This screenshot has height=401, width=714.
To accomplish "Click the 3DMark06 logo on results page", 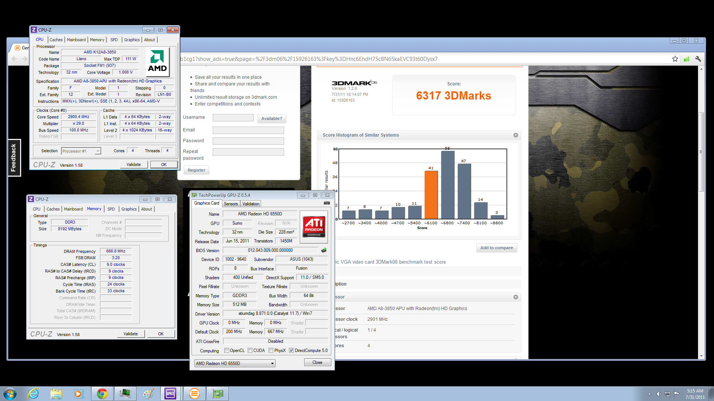I will [354, 83].
